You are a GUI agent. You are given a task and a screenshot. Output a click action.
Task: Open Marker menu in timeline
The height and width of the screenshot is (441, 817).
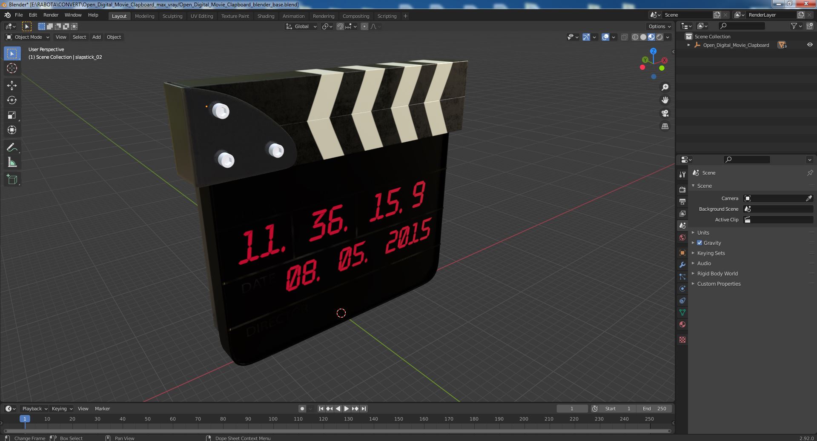pyautogui.click(x=102, y=409)
